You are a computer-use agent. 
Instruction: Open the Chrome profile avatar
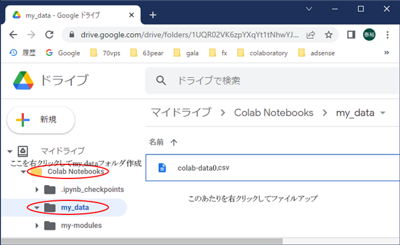pos(369,35)
